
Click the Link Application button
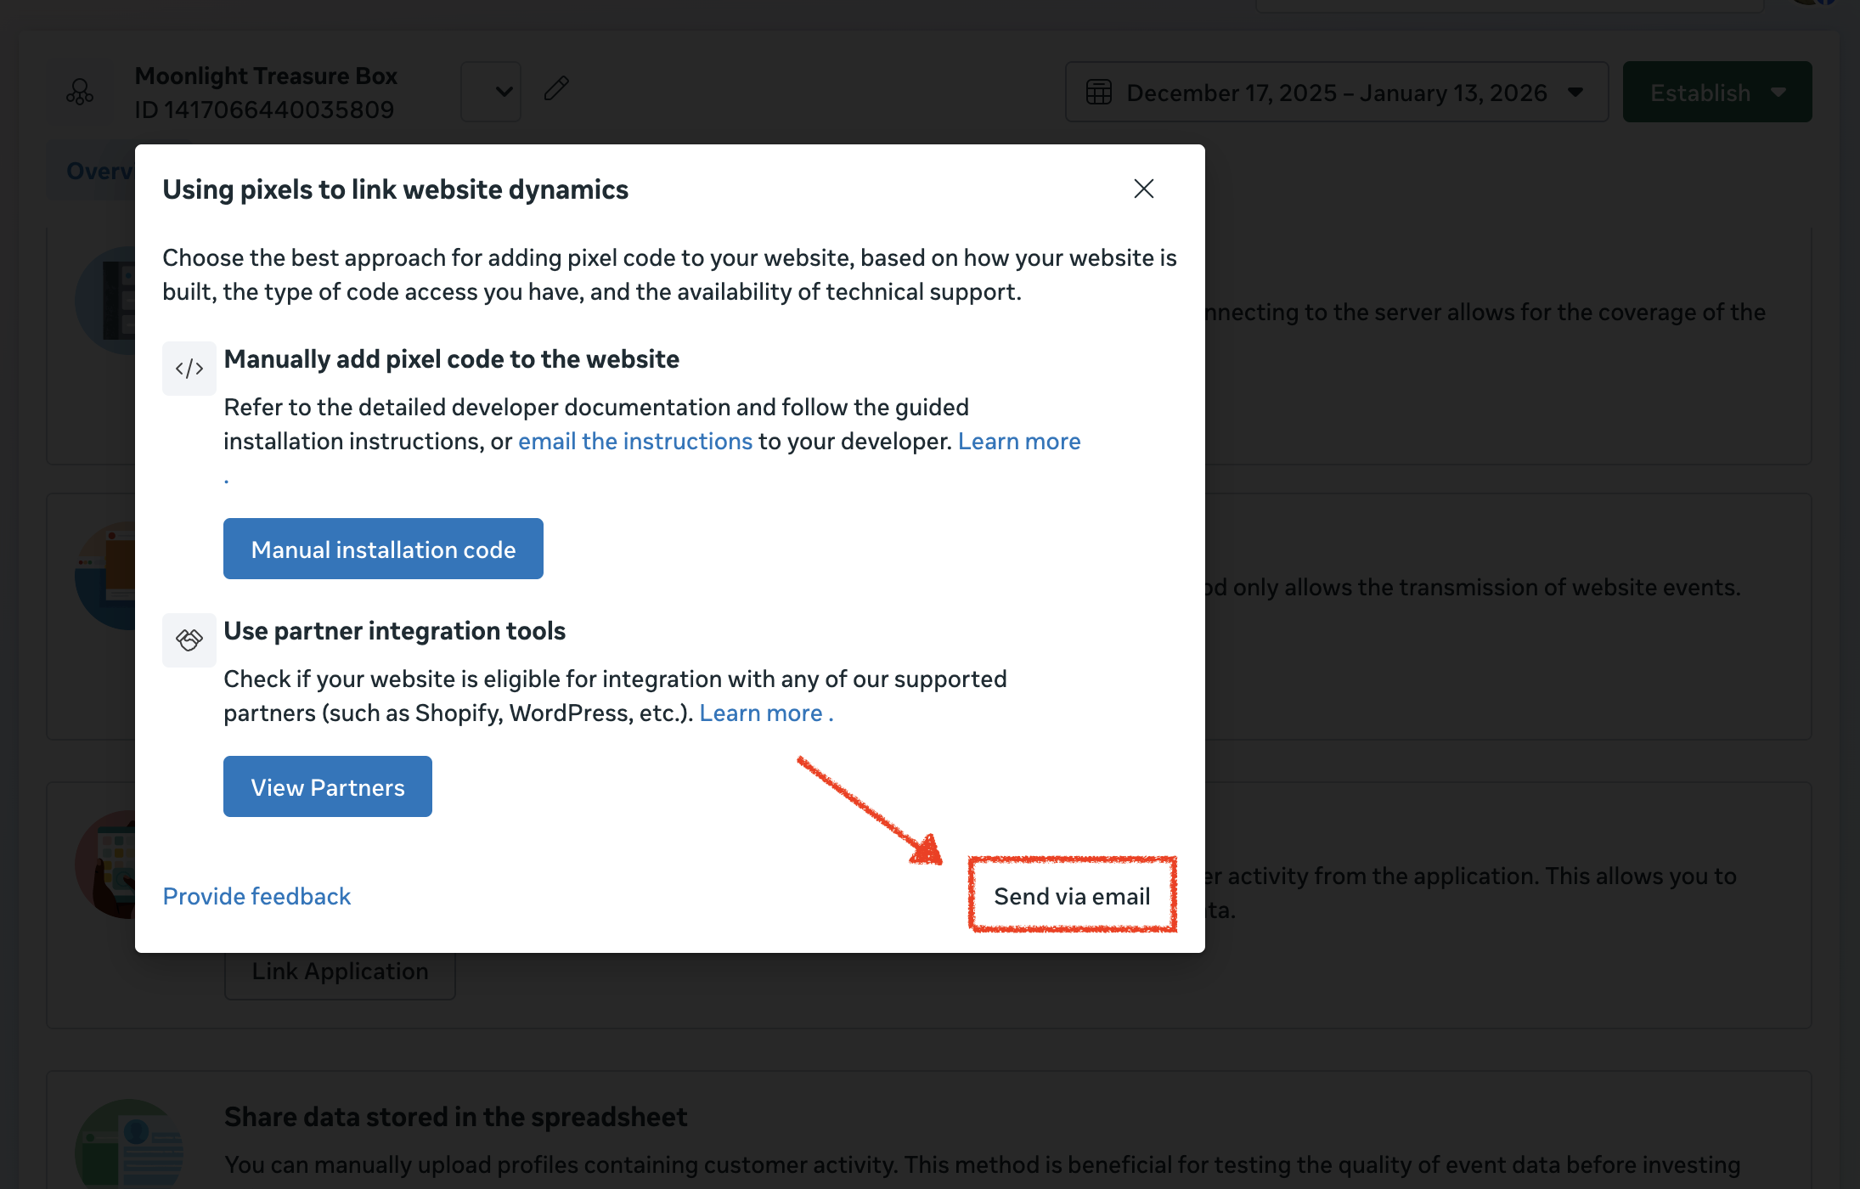pos(340,972)
